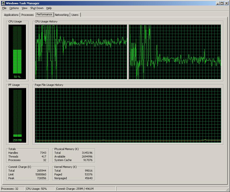Click Physical Memory Total value 3145196
This screenshot has height=192, width=230.
pos(87,153)
